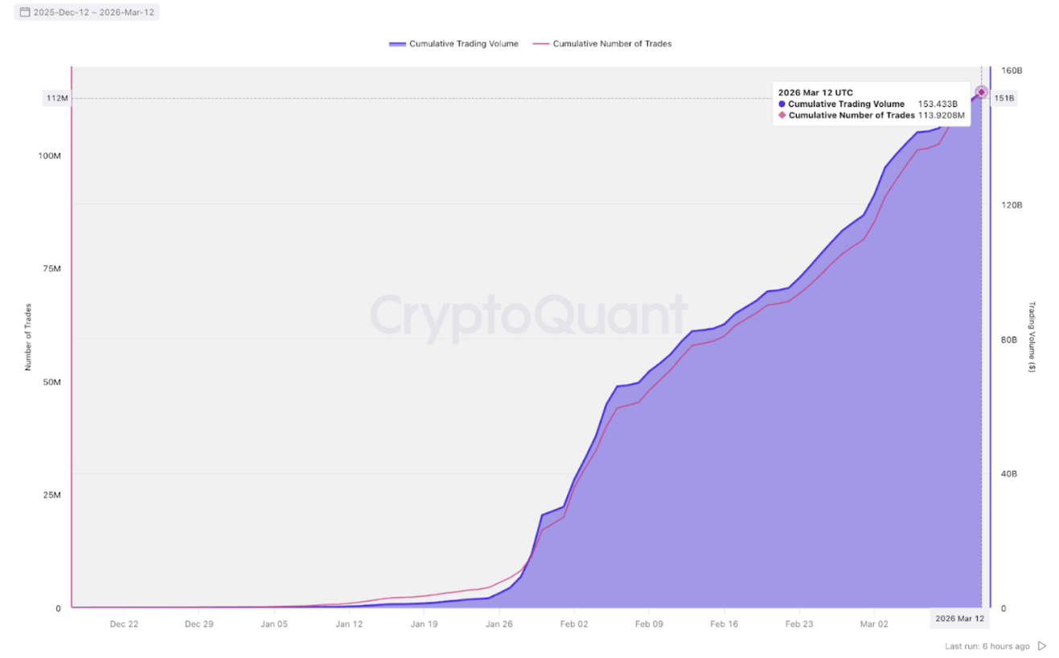Click the pink Cumulative Number of Trades legend line
The height and width of the screenshot is (658, 1059).
[x=540, y=43]
